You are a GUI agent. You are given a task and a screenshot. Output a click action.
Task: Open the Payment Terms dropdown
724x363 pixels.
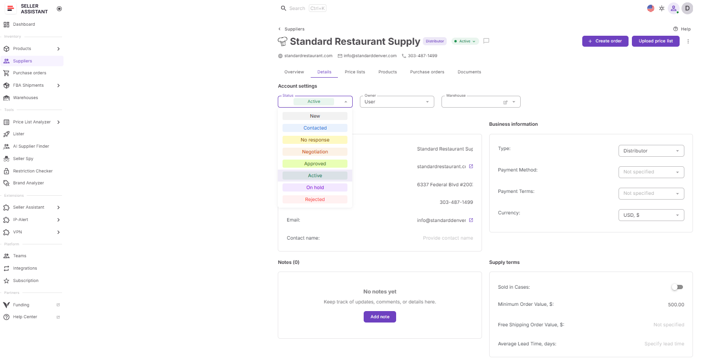pos(651,193)
